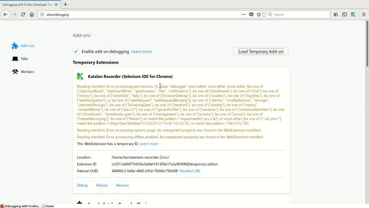This screenshot has width=369, height=208.
Task: Click the Workers tools icon
Action: [x=15, y=72]
